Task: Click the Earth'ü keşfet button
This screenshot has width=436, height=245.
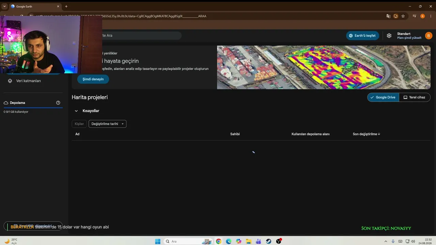Action: click(362, 36)
